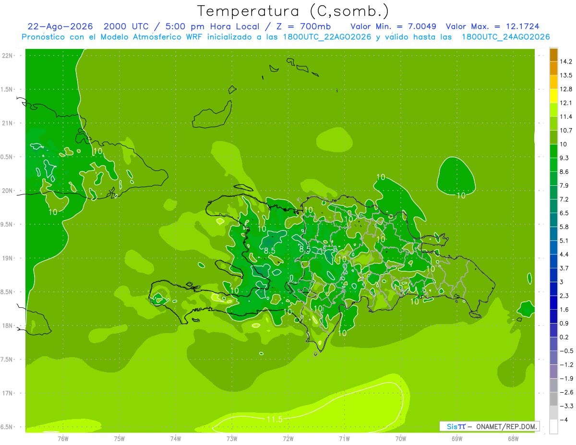
Task: Click the '5.1' colorbar label
Action: tap(565, 241)
